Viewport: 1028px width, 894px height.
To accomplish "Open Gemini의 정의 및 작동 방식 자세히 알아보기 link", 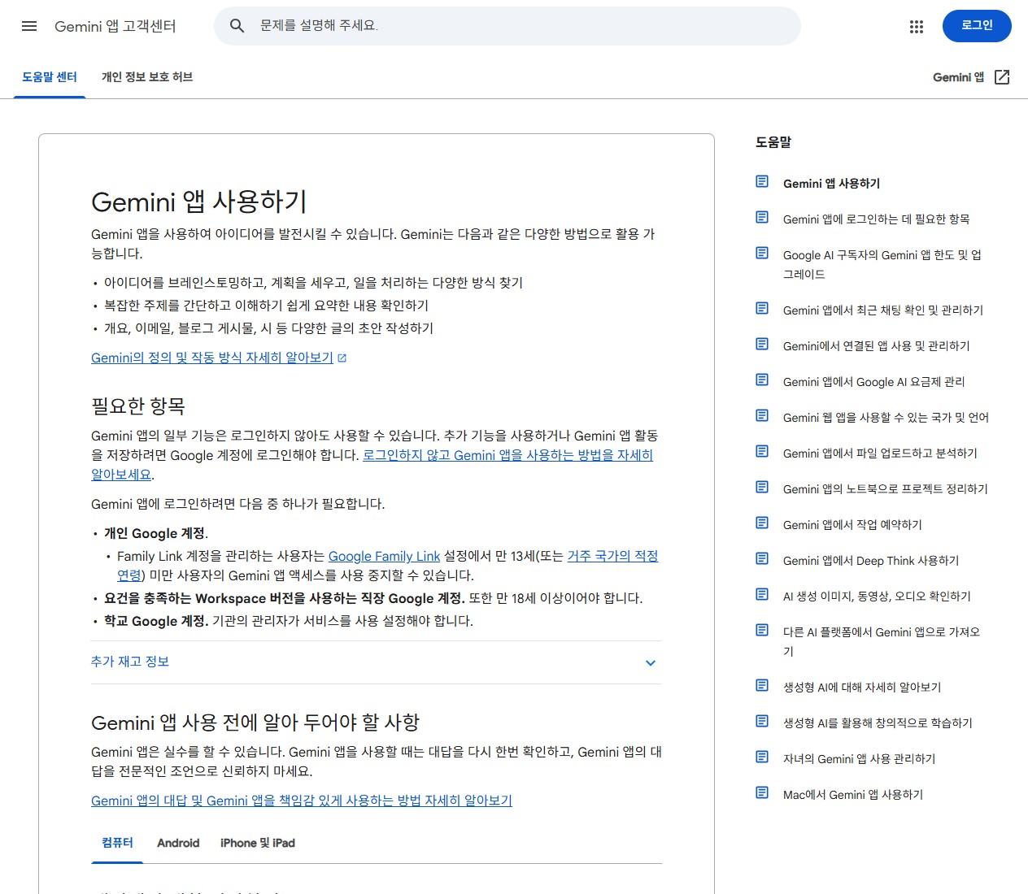I will tap(212, 358).
